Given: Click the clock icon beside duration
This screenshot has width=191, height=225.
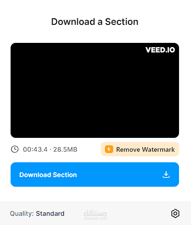Looking at the screenshot, I should (15, 149).
